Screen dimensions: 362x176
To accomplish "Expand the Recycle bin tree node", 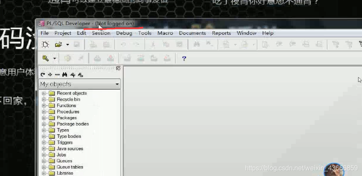I will click(44, 100).
